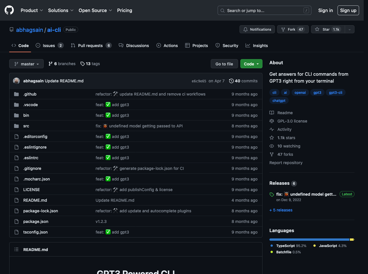Focus the Search or jump to field
368x274 pixels.
point(264,10)
